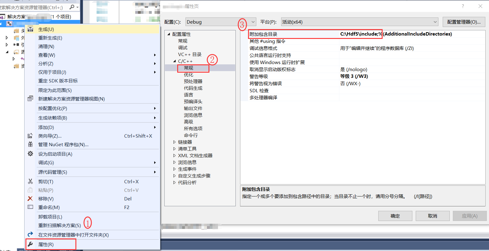Click the 将警告视为错误 value 否 (/WX-)

pyautogui.click(x=350, y=83)
